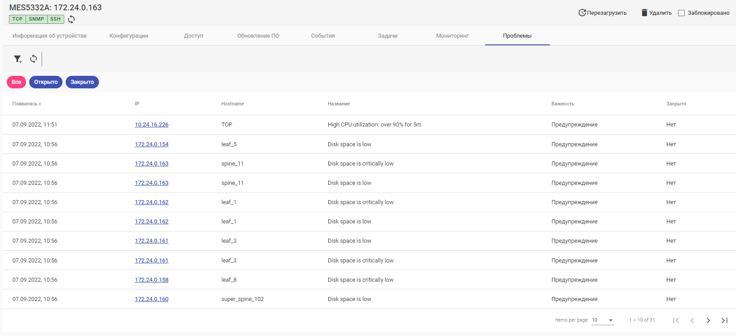Open IP link 10.24.16.226
736x336 pixels.
tap(152, 125)
